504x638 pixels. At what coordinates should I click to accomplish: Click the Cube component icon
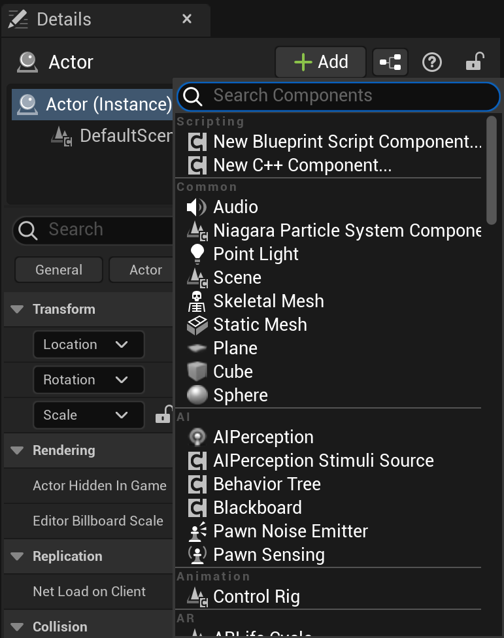tap(196, 372)
